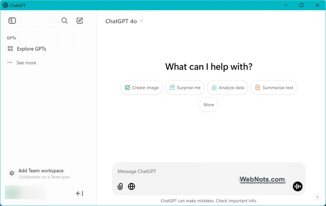This screenshot has width=326, height=206.
Task: Click the ChatGPT logo in the title bar
Action: [x=5, y=5]
